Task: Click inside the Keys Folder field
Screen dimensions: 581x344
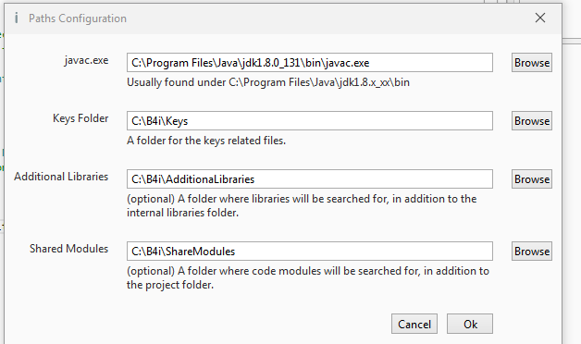Action: click(310, 121)
